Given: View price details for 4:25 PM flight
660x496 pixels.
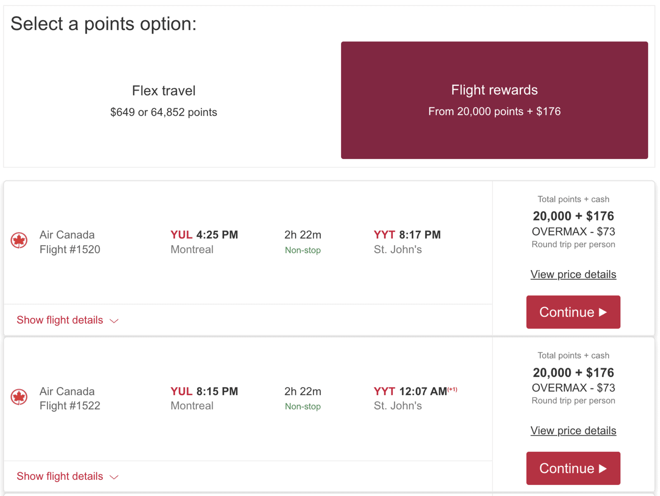Looking at the screenshot, I should (573, 274).
